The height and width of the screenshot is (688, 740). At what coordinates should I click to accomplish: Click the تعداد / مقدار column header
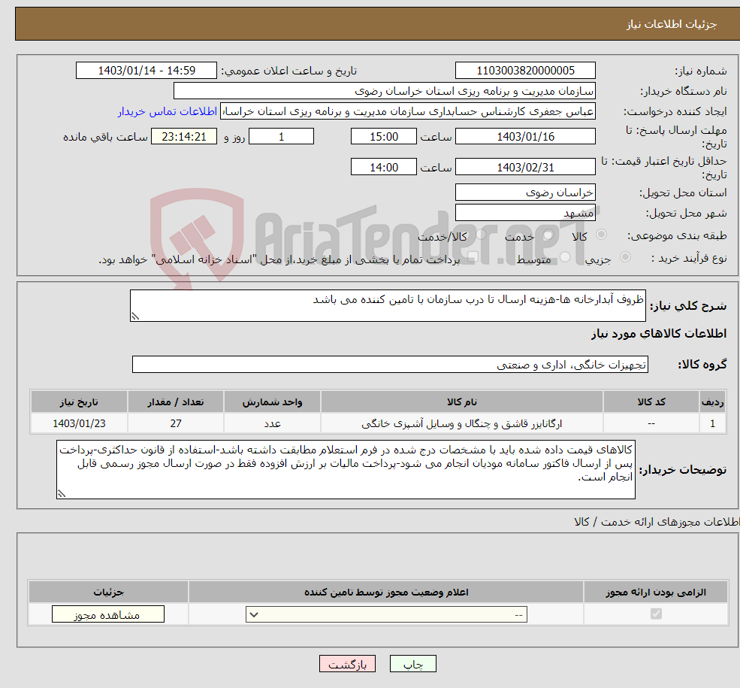(176, 402)
